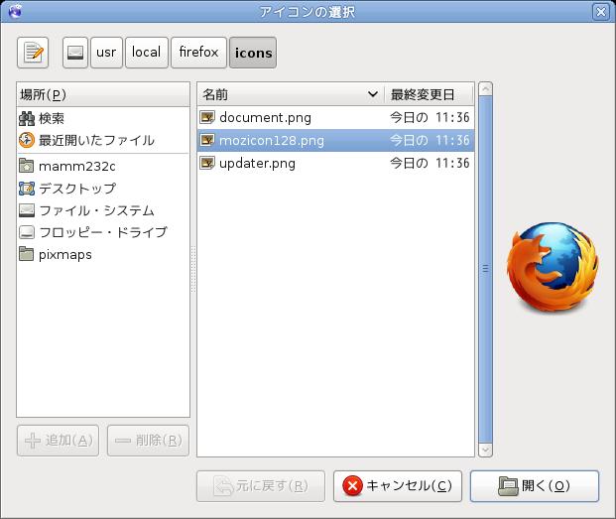Viewport: 616px width, 519px height.
Task: Click the file list scrollbar up arrow
Action: [x=486, y=89]
